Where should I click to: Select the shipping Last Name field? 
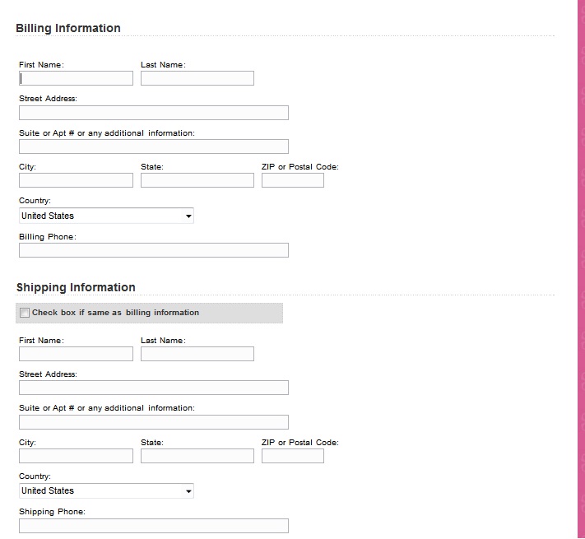(x=197, y=354)
